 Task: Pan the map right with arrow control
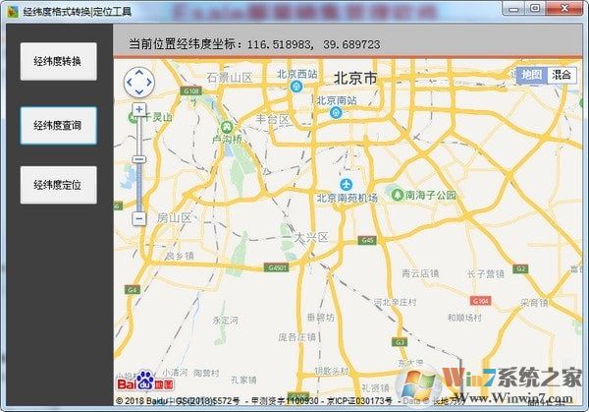click(x=151, y=82)
